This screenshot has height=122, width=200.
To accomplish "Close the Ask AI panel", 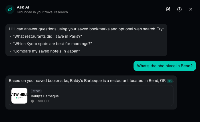I will (191, 9).
